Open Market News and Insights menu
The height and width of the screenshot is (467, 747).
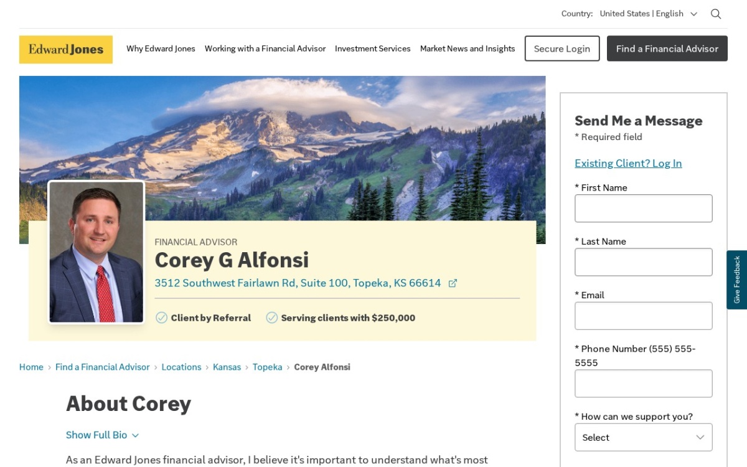pyautogui.click(x=467, y=49)
